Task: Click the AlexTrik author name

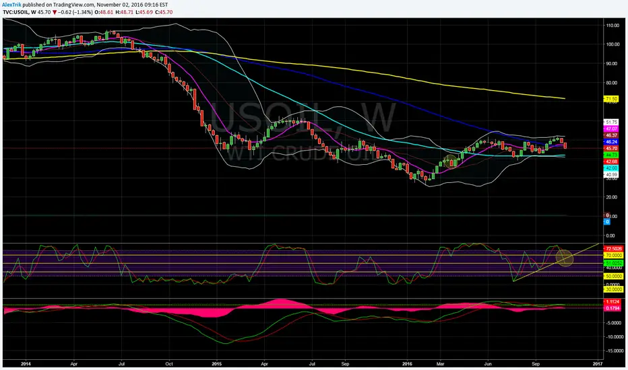Action: click(12, 5)
